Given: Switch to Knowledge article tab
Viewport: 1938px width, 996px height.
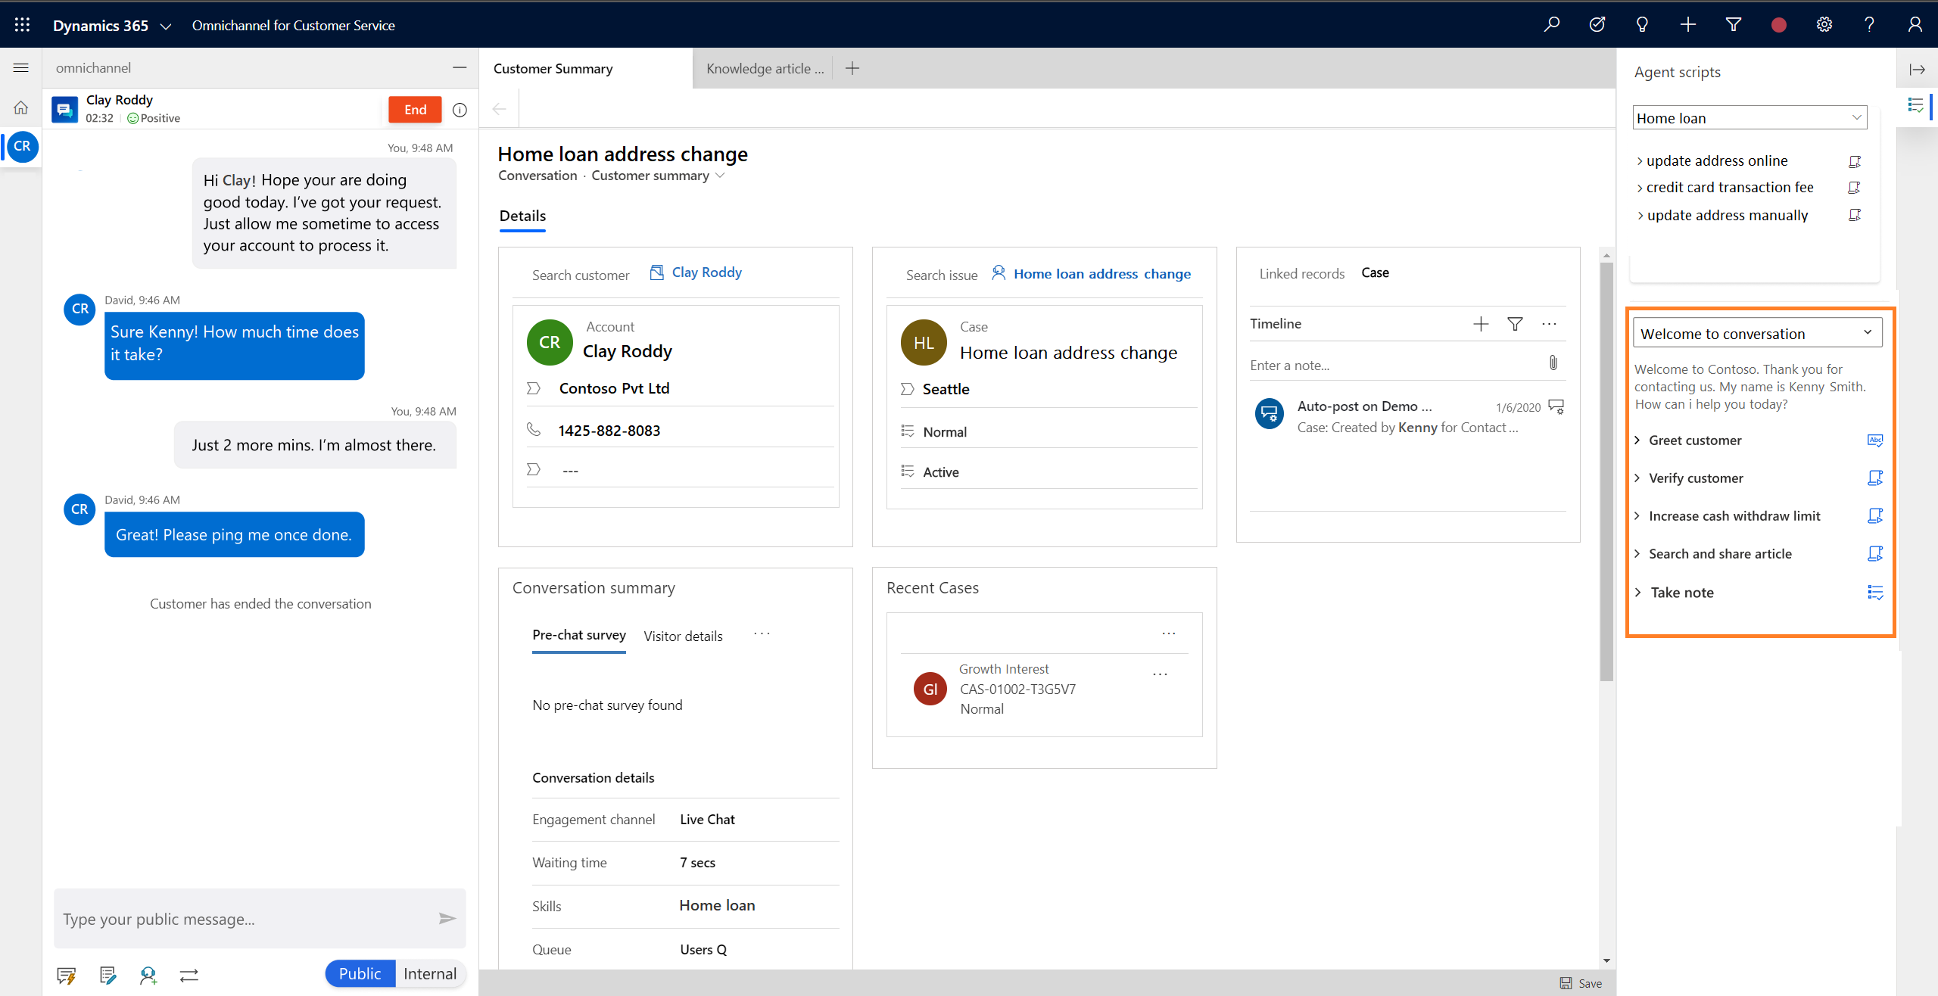Looking at the screenshot, I should tap(762, 69).
